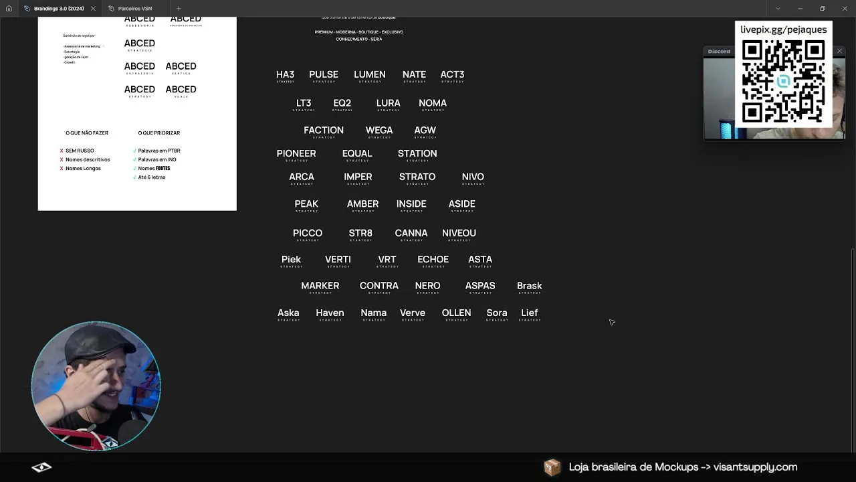
Task: Select the PULSE name text
Action: tap(324, 74)
